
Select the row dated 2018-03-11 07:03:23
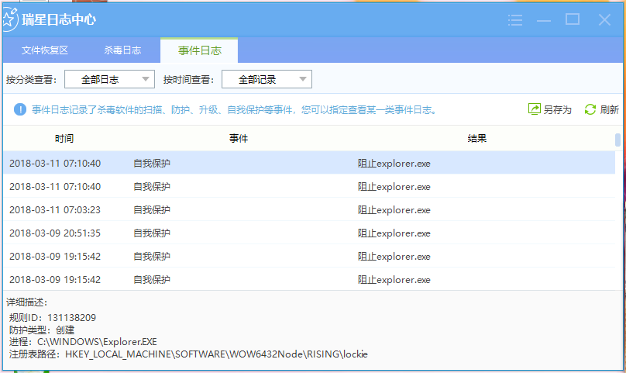[x=309, y=209]
